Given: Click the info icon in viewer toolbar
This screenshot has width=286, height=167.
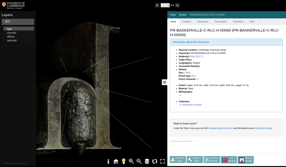Looking at the screenshot, I should pyautogui.click(x=108, y=161).
